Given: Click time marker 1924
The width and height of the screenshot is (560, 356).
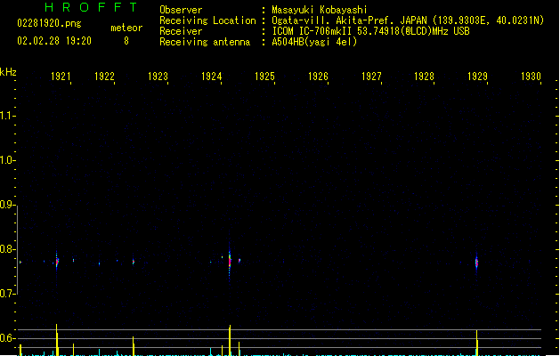Looking at the screenshot, I should [x=211, y=76].
